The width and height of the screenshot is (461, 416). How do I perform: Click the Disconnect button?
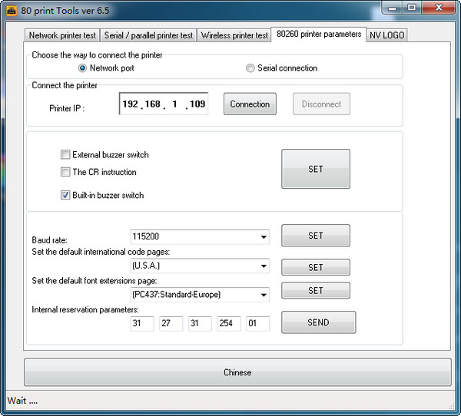point(321,104)
